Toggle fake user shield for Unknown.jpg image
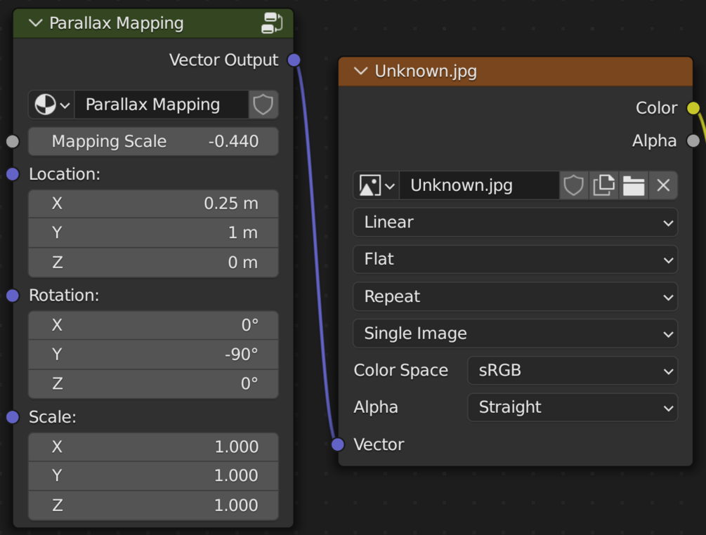The height and width of the screenshot is (535, 706). (x=574, y=185)
